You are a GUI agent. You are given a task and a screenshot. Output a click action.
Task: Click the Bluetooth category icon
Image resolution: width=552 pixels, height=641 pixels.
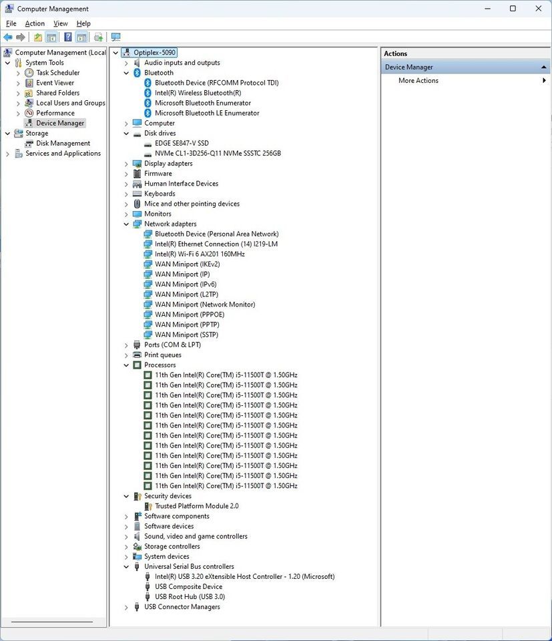coord(137,73)
